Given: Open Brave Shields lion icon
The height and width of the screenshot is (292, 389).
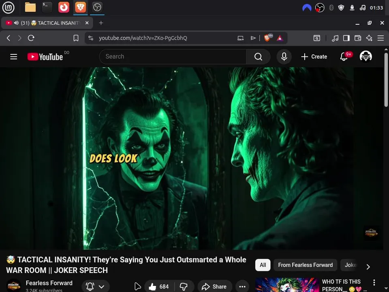Looking at the screenshot, I should [268, 38].
